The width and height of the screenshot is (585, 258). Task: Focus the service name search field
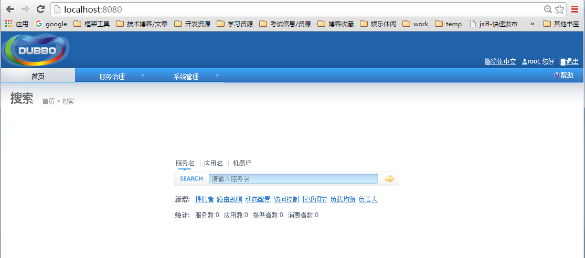tap(294, 179)
